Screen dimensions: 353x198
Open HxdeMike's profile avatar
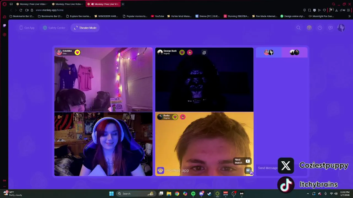[59, 52]
